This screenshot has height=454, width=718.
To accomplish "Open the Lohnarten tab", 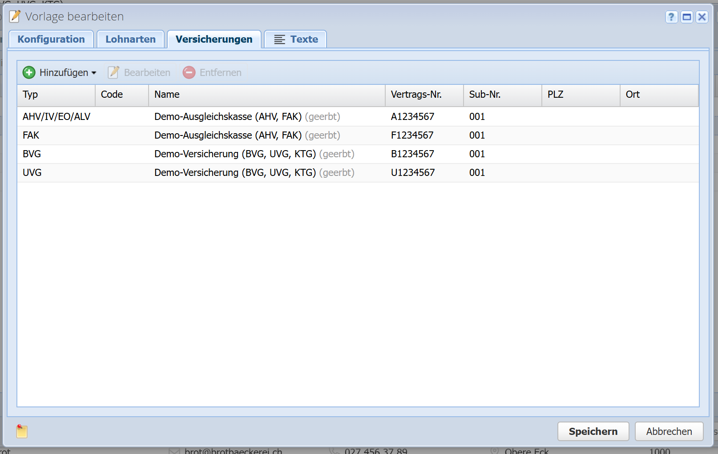I will 130,39.
